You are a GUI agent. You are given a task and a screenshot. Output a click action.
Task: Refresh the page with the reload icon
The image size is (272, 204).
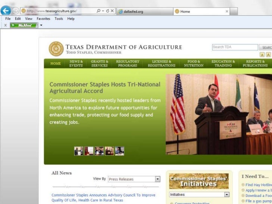point(108,11)
